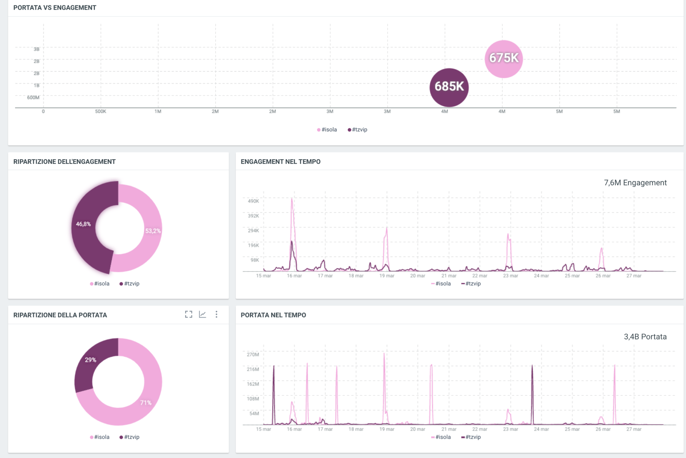Click the 16 mar engagement peak
Image resolution: width=686 pixels, height=458 pixels.
(x=292, y=199)
